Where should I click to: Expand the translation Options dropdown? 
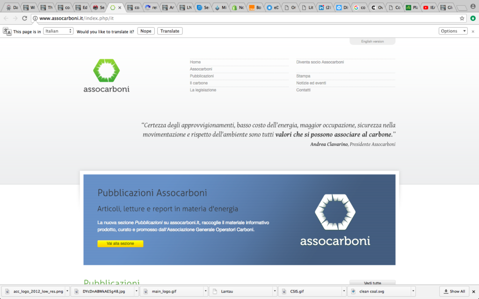pos(453,31)
